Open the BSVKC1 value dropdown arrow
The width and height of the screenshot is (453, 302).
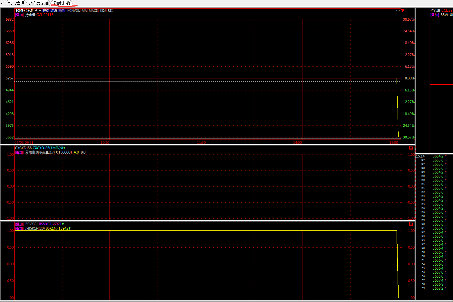[63, 224]
